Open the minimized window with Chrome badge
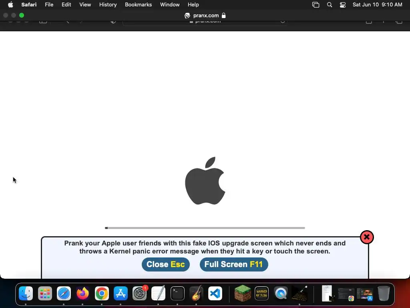410x308 pixels. pos(346,294)
